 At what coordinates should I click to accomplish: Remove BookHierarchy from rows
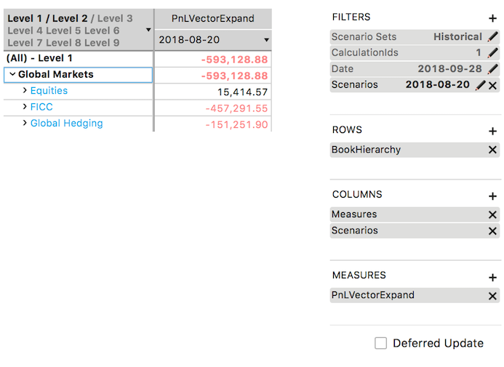click(x=492, y=150)
